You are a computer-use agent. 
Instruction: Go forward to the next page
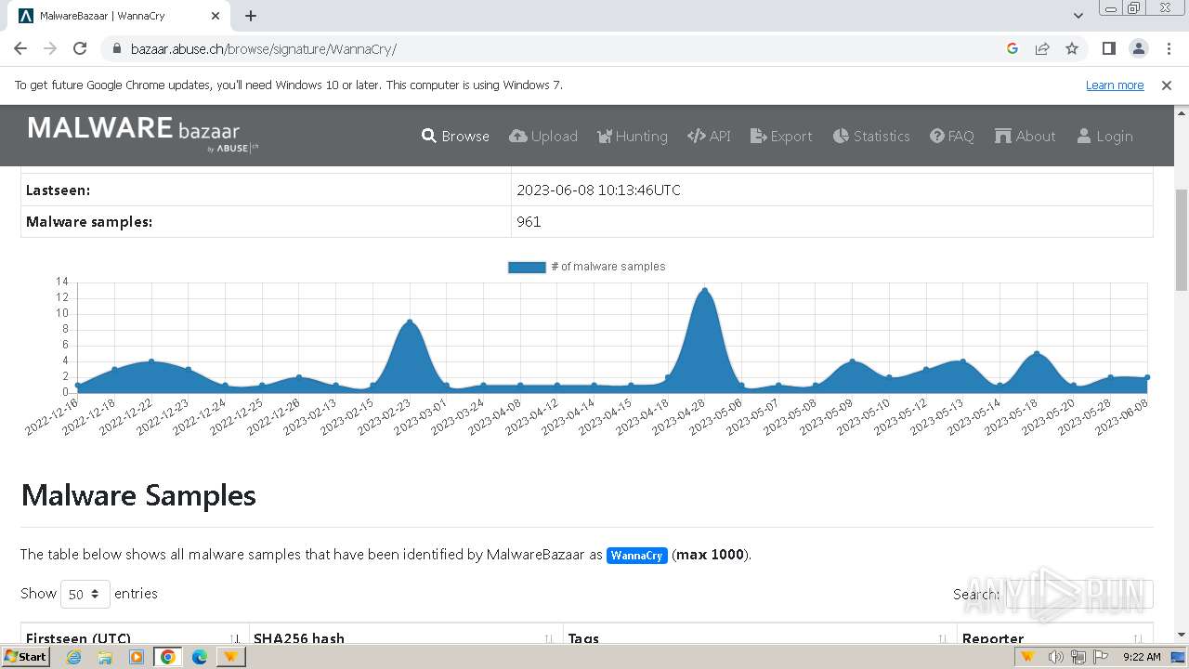(x=50, y=48)
